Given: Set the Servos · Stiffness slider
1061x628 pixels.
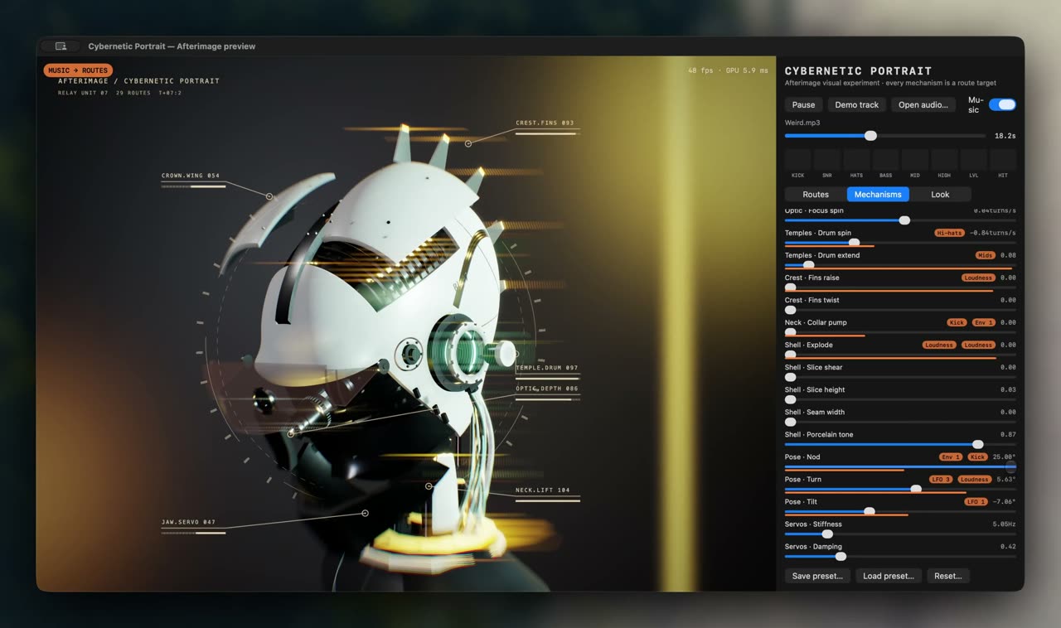Looking at the screenshot, I should (x=900, y=534).
